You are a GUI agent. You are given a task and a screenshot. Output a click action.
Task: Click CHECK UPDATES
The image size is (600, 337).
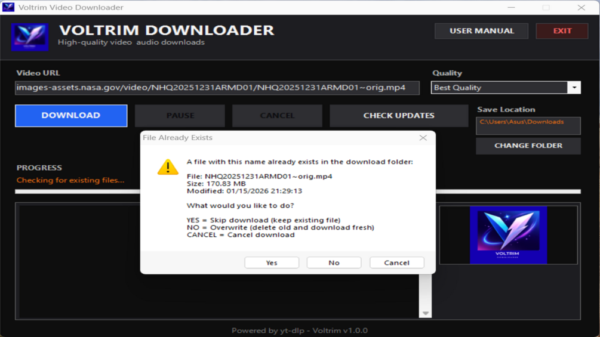click(399, 115)
